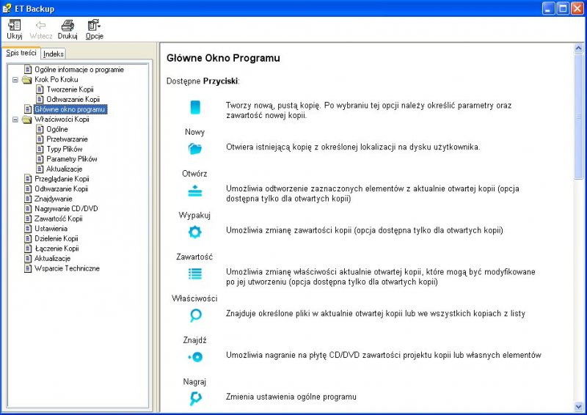The height and width of the screenshot is (415, 587).
Task: Click the blue Nowy document icon
Action: [195, 108]
